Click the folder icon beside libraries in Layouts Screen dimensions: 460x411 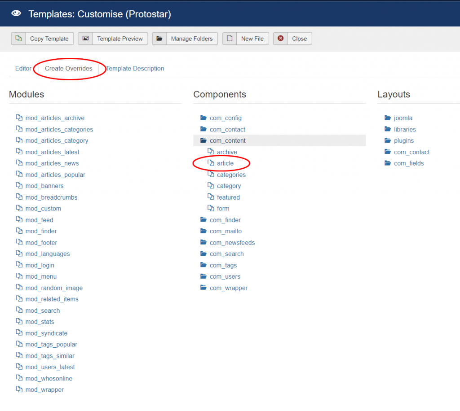point(388,129)
